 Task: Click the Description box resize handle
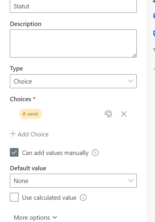pyautogui.click(x=134, y=55)
